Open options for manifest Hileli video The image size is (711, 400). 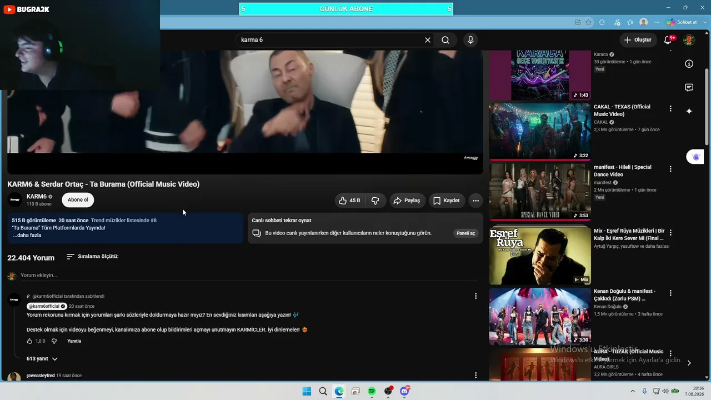point(670,169)
